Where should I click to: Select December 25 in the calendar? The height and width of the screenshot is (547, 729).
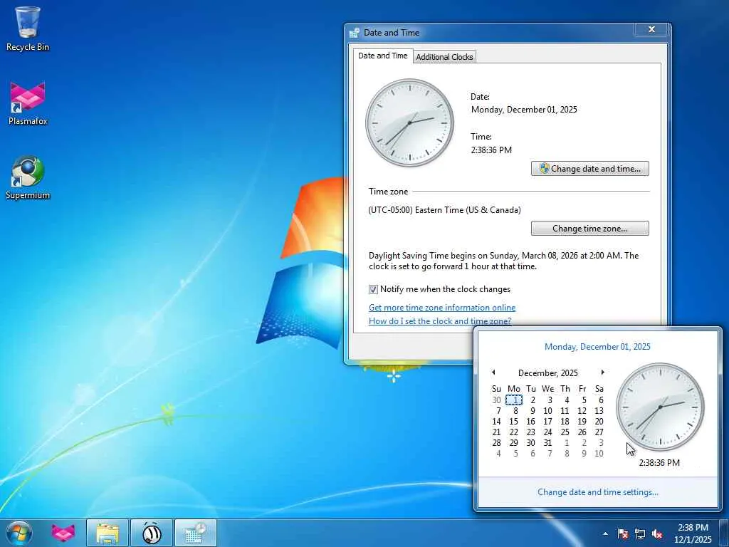click(565, 432)
